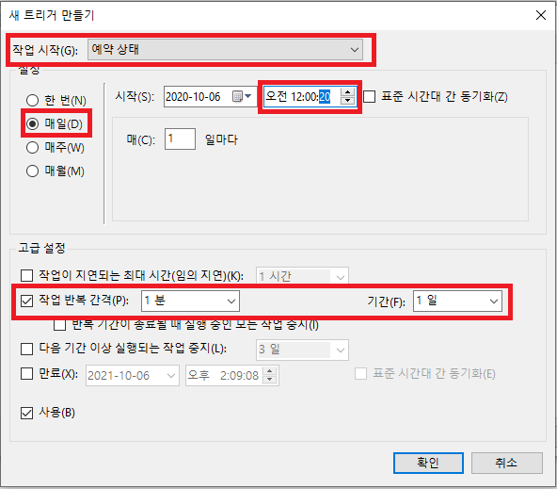Viewport: 557px width, 489px height.
Task: Decrease start time with down spinner arrow
Action: [347, 100]
